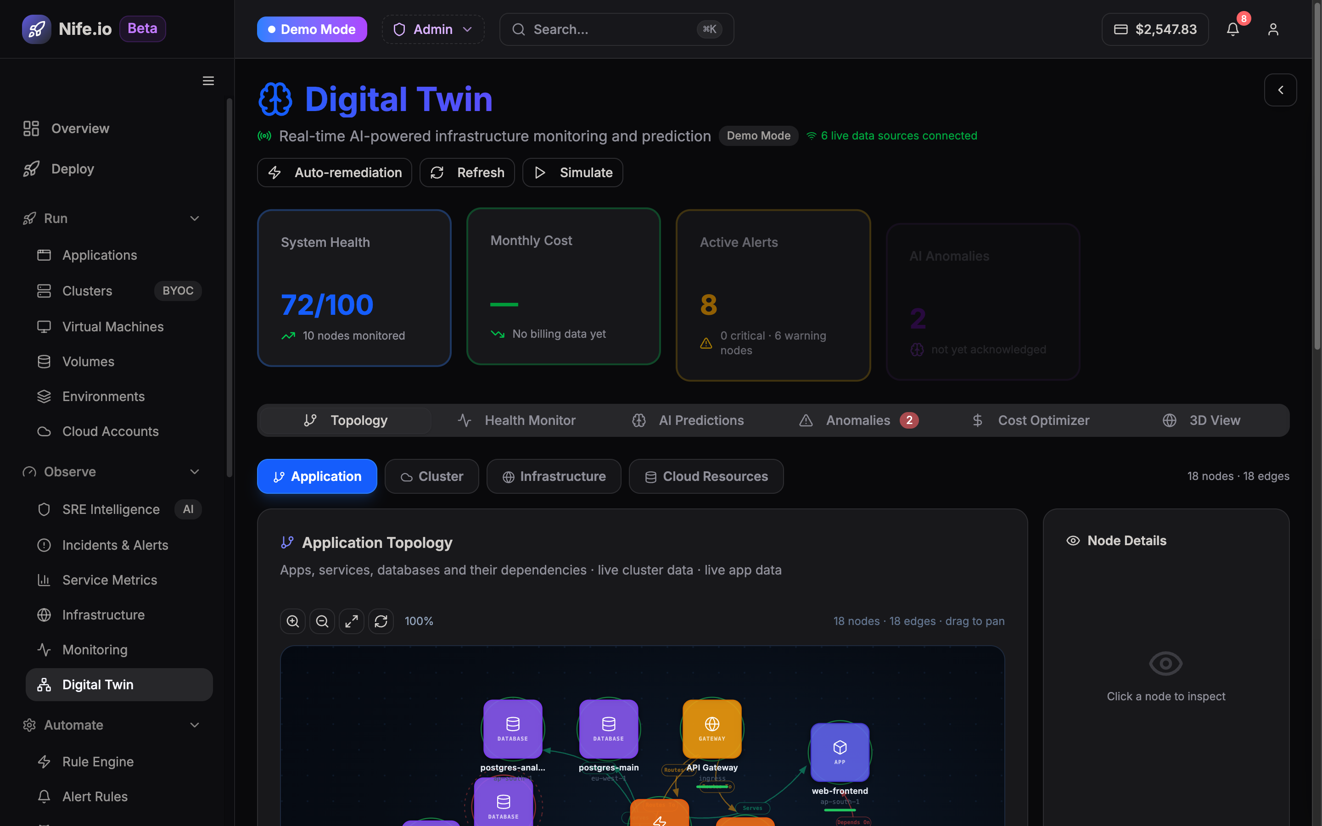Viewport: 1322px width, 826px height.
Task: Select the Topology tab
Action: (345, 420)
